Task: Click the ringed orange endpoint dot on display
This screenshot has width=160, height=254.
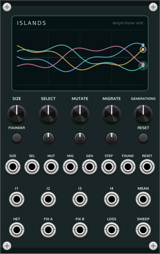Action: pos(143,49)
